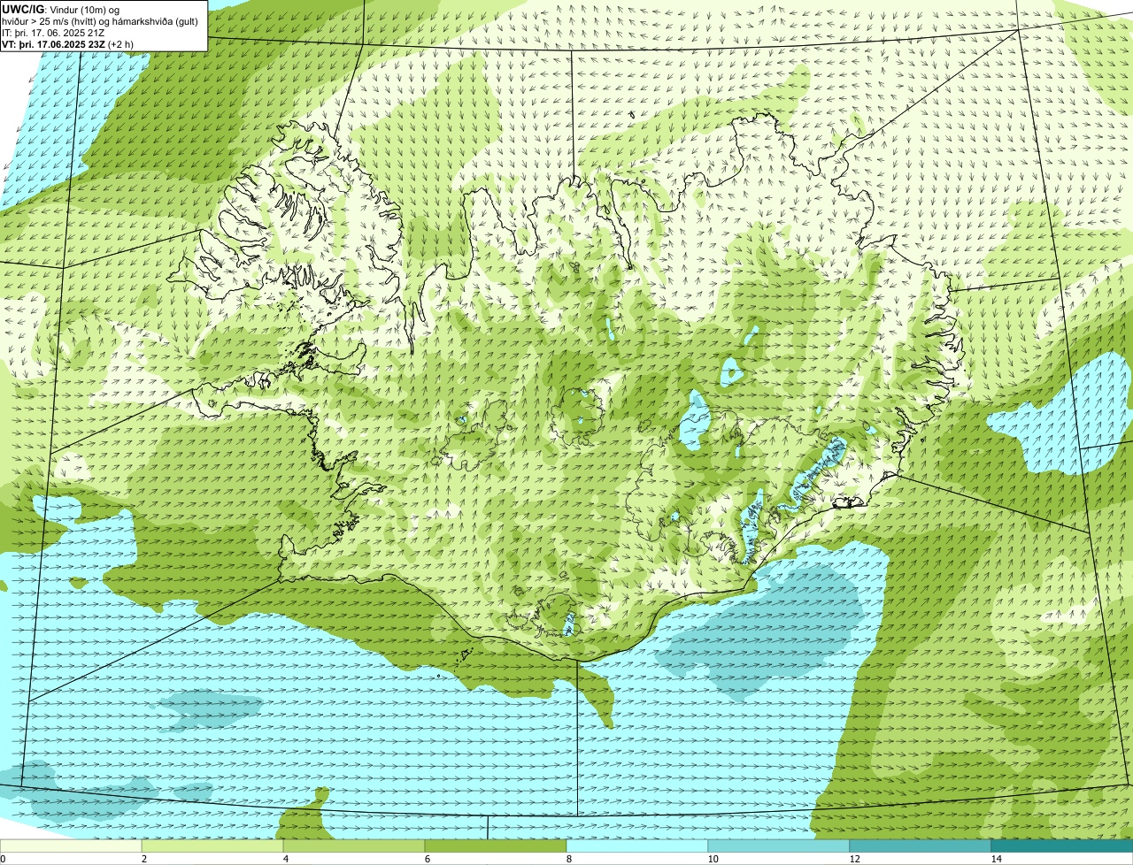Click the medium green 4–6 legend swatch
Image resolution: width=1133 pixels, height=865 pixels.
pos(354,846)
